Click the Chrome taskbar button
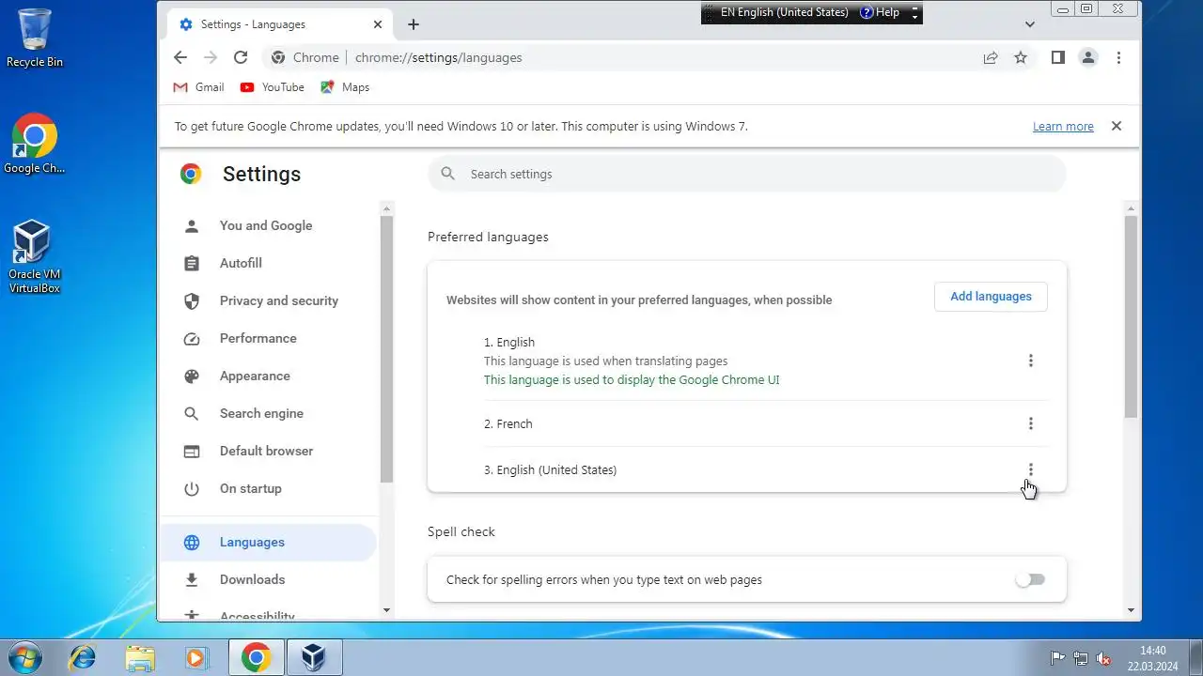Screen dimensions: 1203x676 (256, 657)
